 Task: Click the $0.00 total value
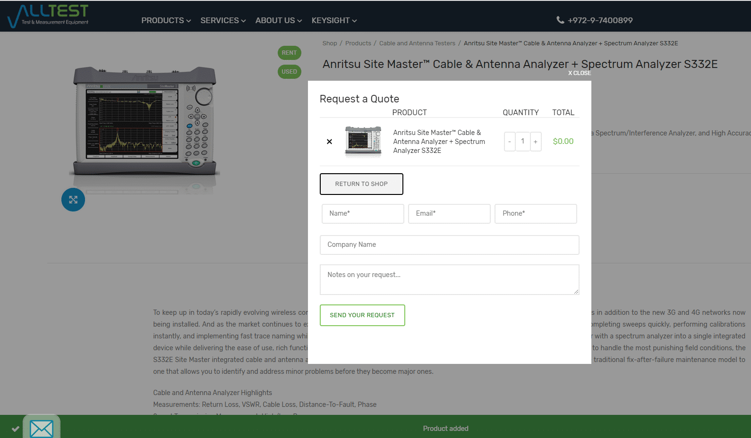(563, 142)
